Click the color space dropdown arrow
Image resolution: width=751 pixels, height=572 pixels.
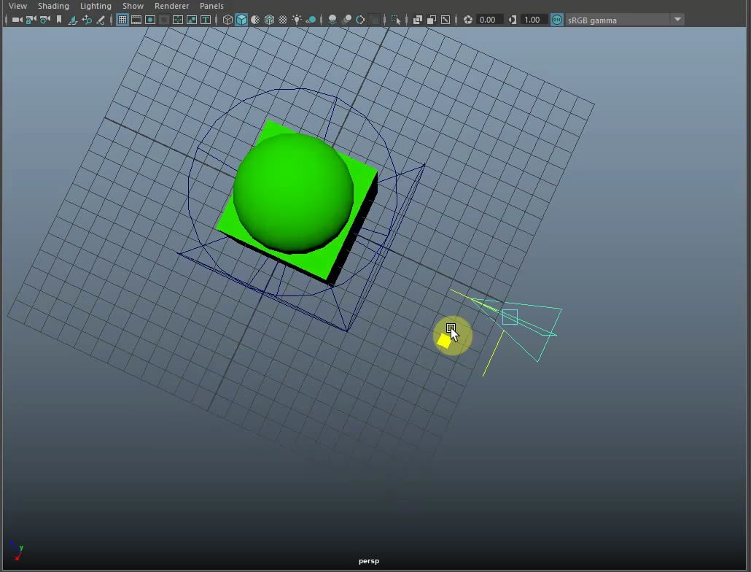click(x=677, y=20)
